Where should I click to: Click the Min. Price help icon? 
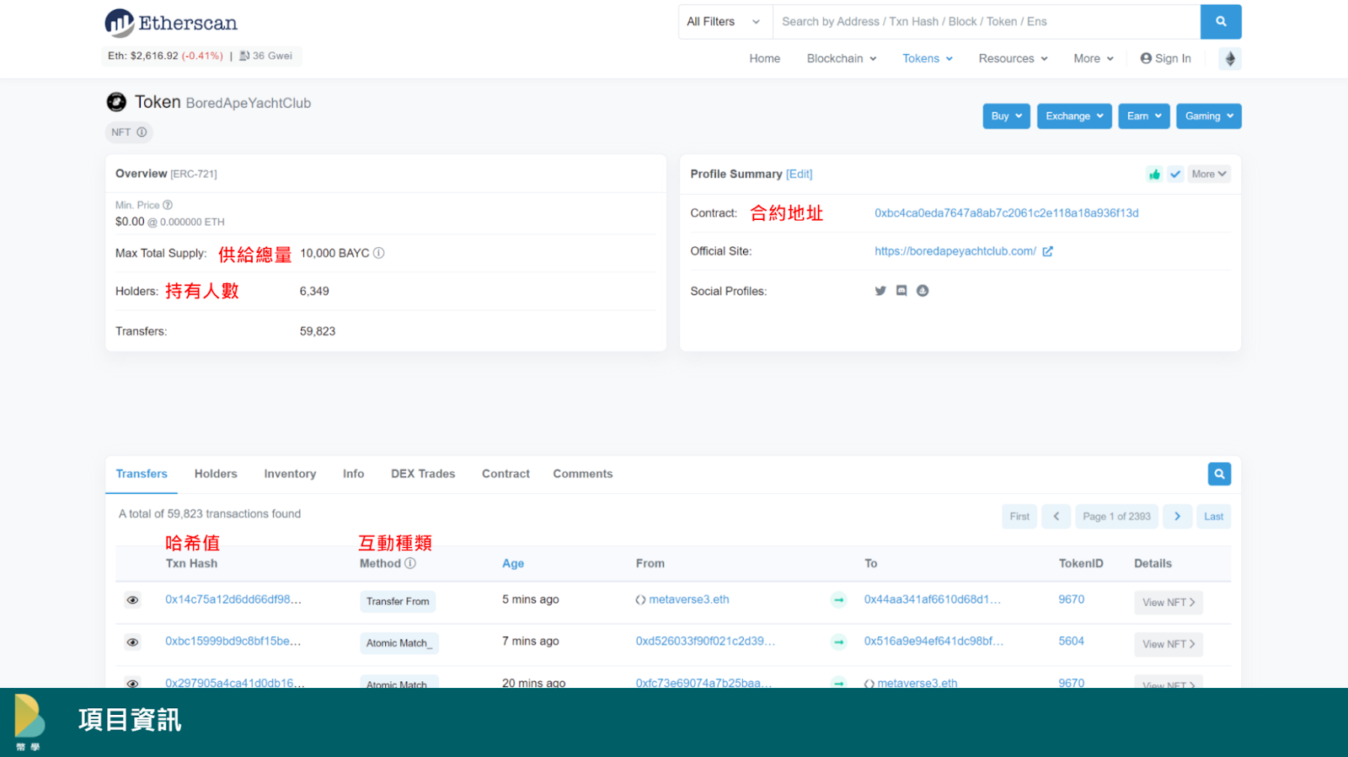tap(168, 205)
